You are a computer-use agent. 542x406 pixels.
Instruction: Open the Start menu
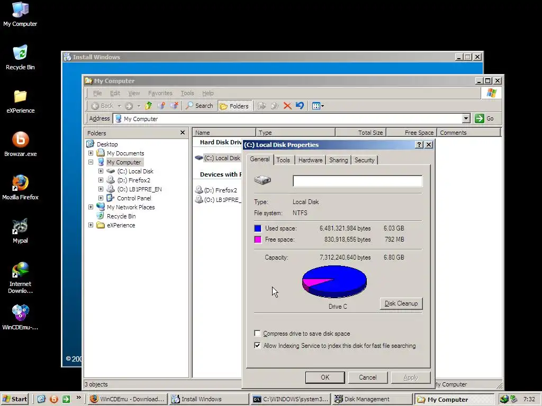click(x=14, y=399)
